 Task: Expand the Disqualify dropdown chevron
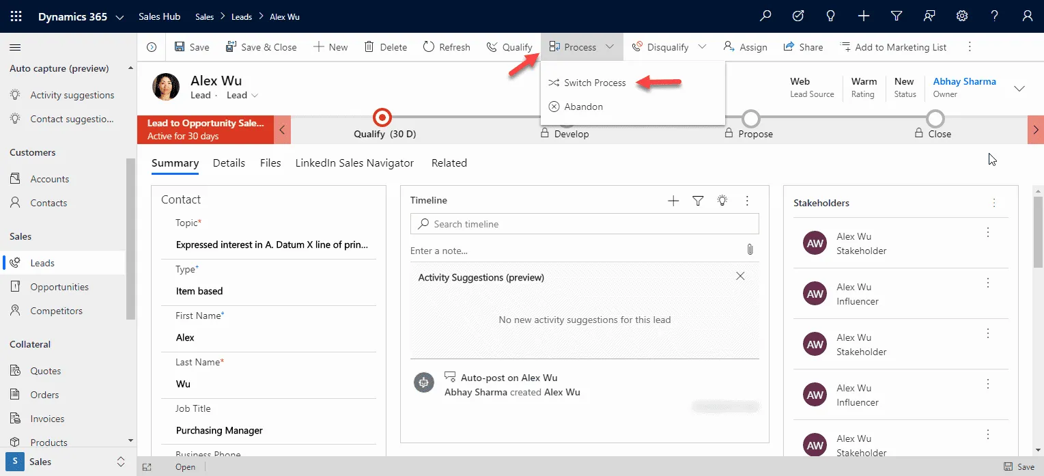703,46
